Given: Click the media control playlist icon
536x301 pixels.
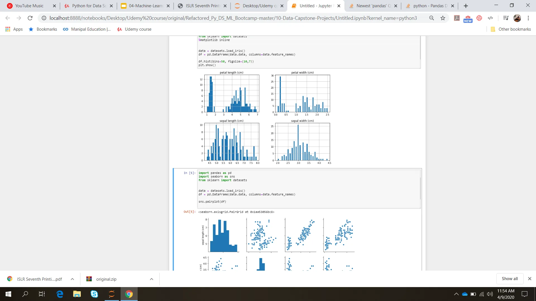Looking at the screenshot, I should tap(506, 18).
